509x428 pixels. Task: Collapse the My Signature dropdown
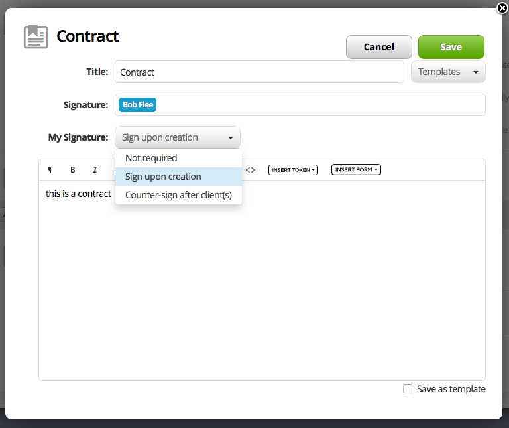pos(178,137)
